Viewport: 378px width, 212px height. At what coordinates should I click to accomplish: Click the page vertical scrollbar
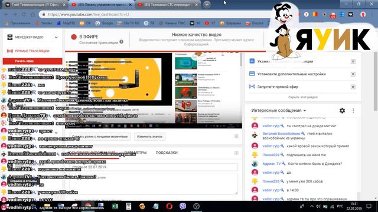tap(376, 81)
